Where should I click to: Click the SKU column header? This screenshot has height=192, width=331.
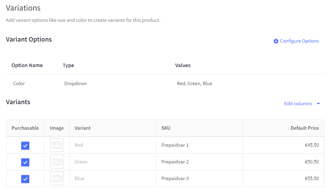click(166, 128)
